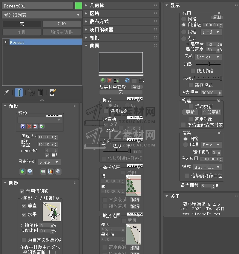
Task: Click the save preset floppy disk icon
Action: (23, 126)
